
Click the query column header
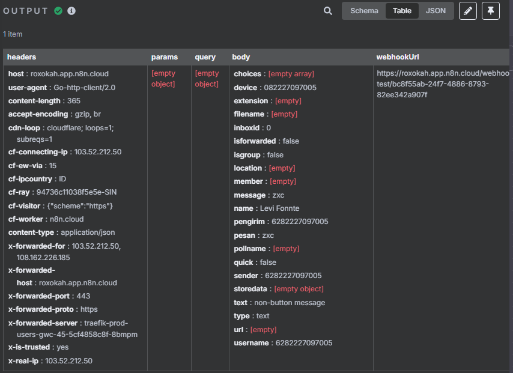click(x=205, y=57)
